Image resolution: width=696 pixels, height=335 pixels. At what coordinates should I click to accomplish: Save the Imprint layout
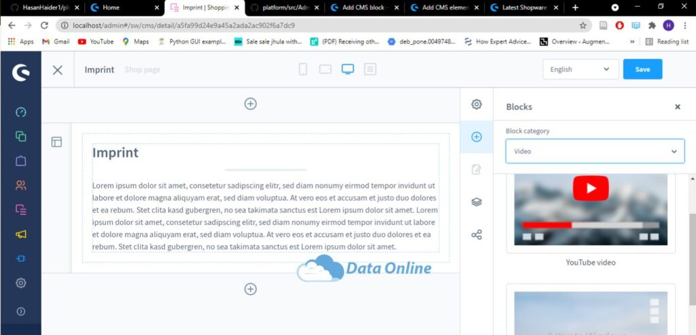642,69
